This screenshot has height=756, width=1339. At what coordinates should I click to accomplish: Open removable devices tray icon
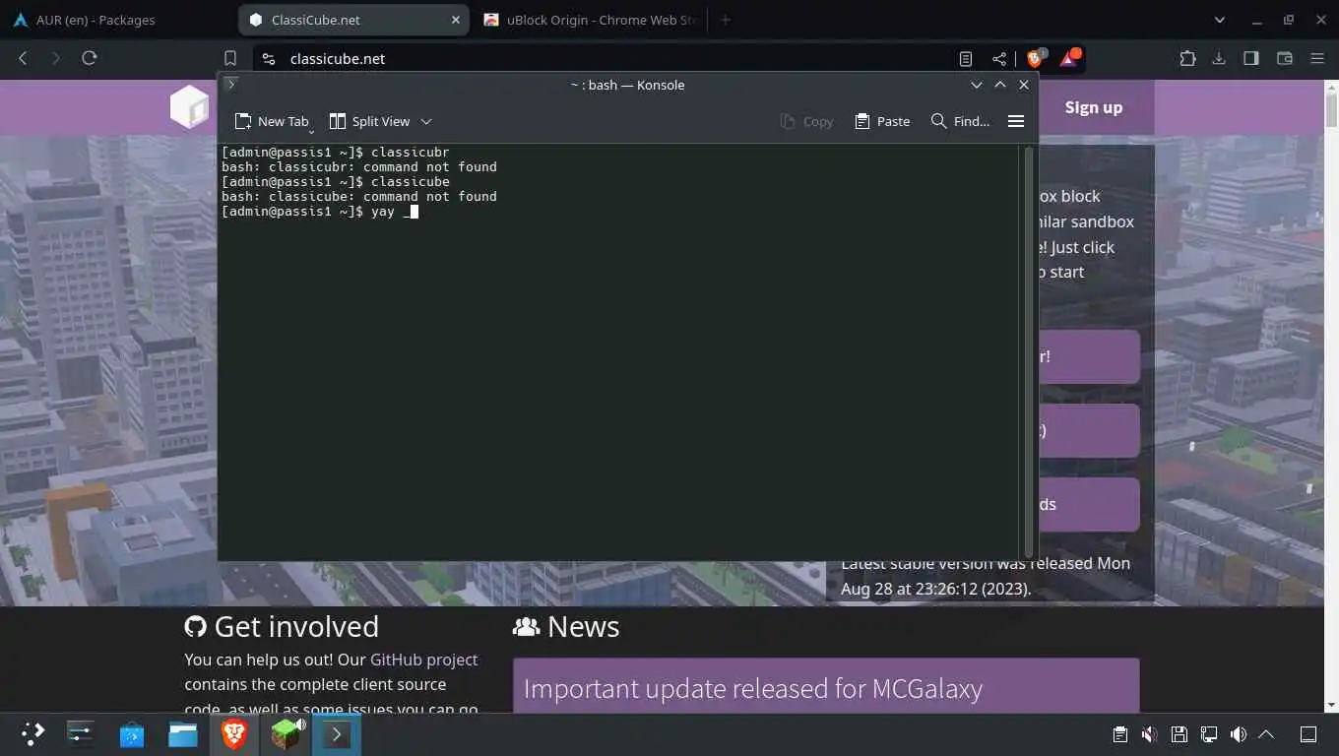pos(1179,734)
